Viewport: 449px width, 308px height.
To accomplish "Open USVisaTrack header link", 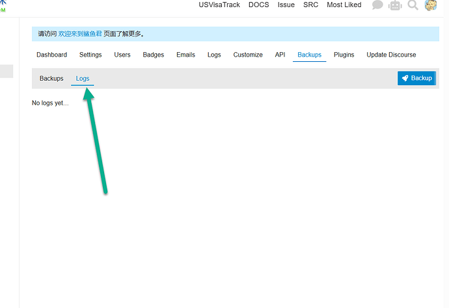I will click(219, 5).
